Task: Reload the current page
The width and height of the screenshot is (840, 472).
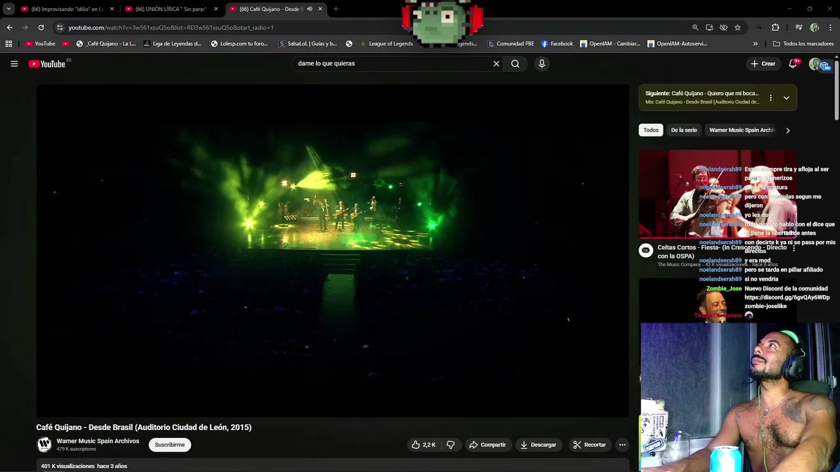Action: (x=41, y=28)
